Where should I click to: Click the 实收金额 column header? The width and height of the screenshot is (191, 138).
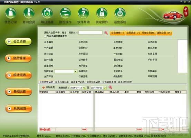(87, 92)
